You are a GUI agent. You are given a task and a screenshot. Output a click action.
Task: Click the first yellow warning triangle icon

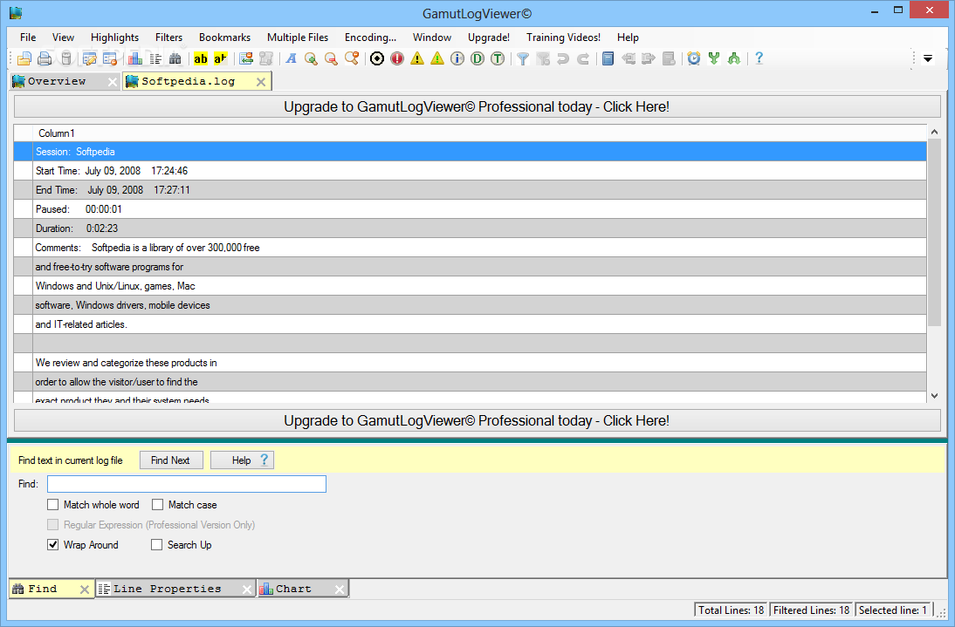coord(417,59)
